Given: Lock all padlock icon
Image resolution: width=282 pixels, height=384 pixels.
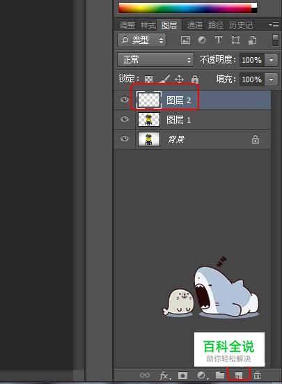Looking at the screenshot, I should click(x=195, y=79).
